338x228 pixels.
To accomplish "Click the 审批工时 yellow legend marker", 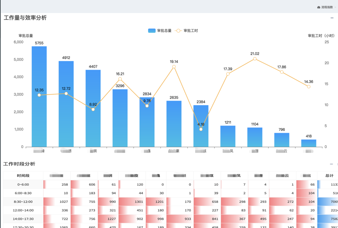I will pyautogui.click(x=178, y=31).
